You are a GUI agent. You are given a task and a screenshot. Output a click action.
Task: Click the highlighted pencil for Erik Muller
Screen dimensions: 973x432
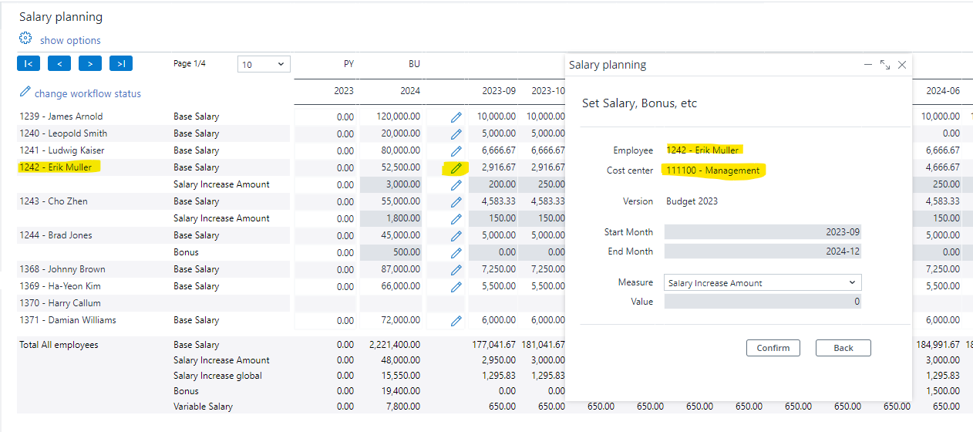(x=456, y=168)
